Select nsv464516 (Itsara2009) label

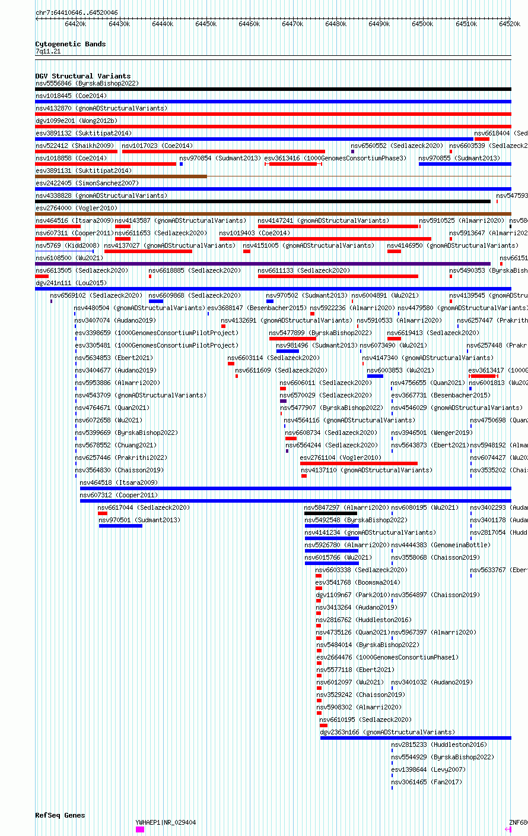click(75, 220)
